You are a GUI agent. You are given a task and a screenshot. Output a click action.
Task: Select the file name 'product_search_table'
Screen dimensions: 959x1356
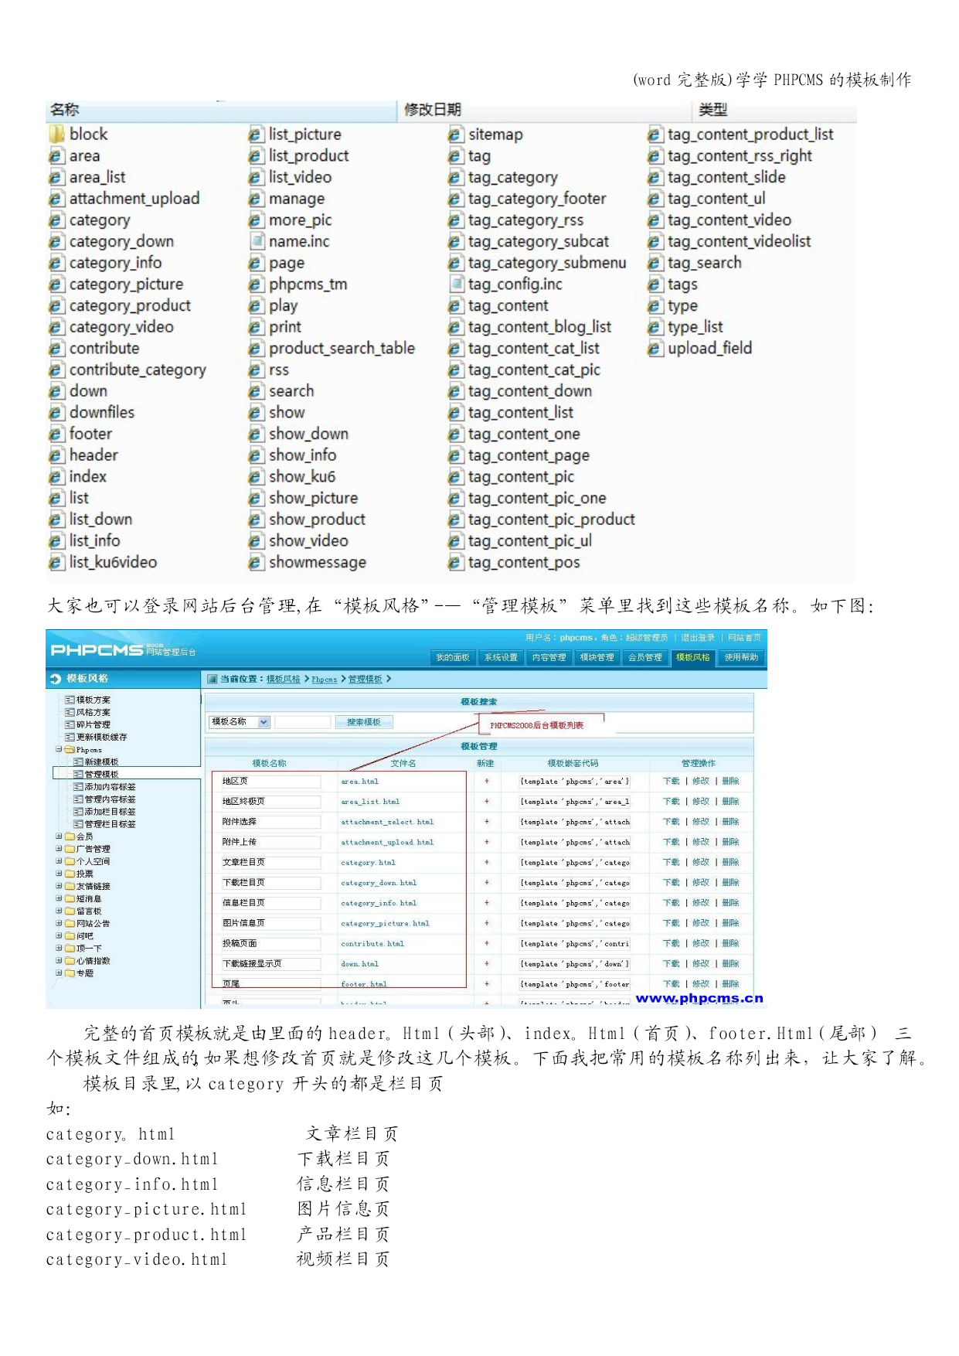pyautogui.click(x=342, y=349)
